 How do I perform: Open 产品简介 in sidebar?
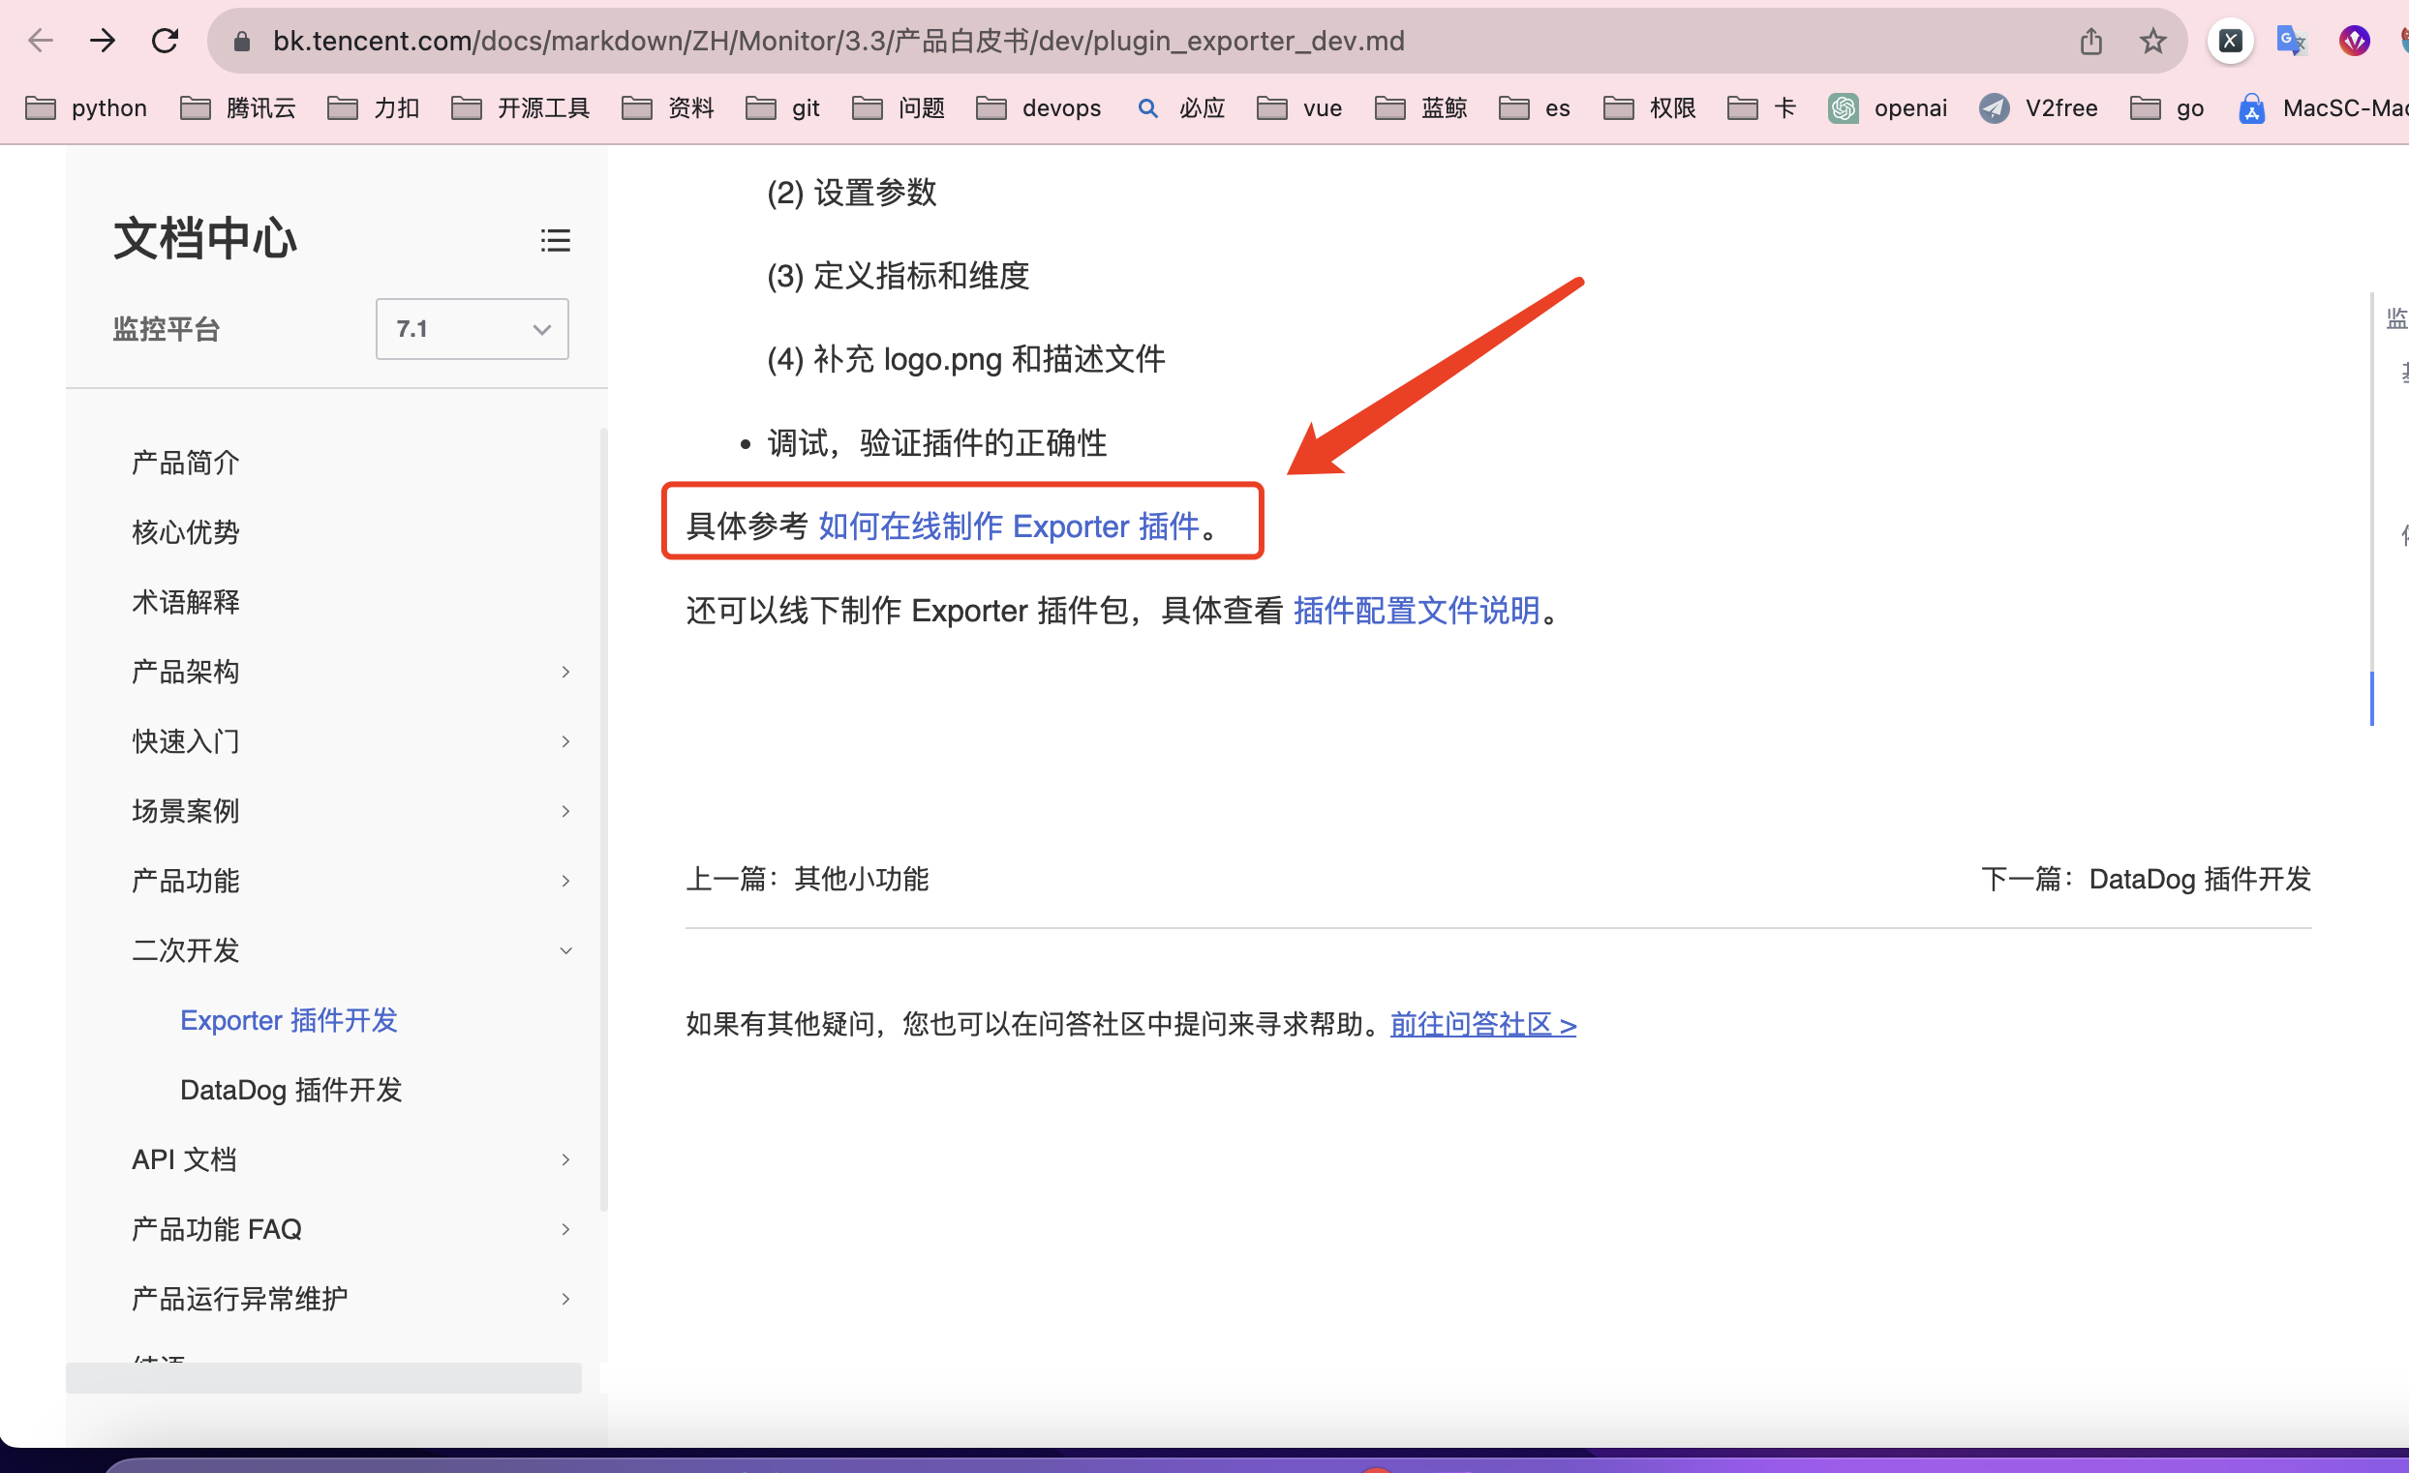point(185,463)
